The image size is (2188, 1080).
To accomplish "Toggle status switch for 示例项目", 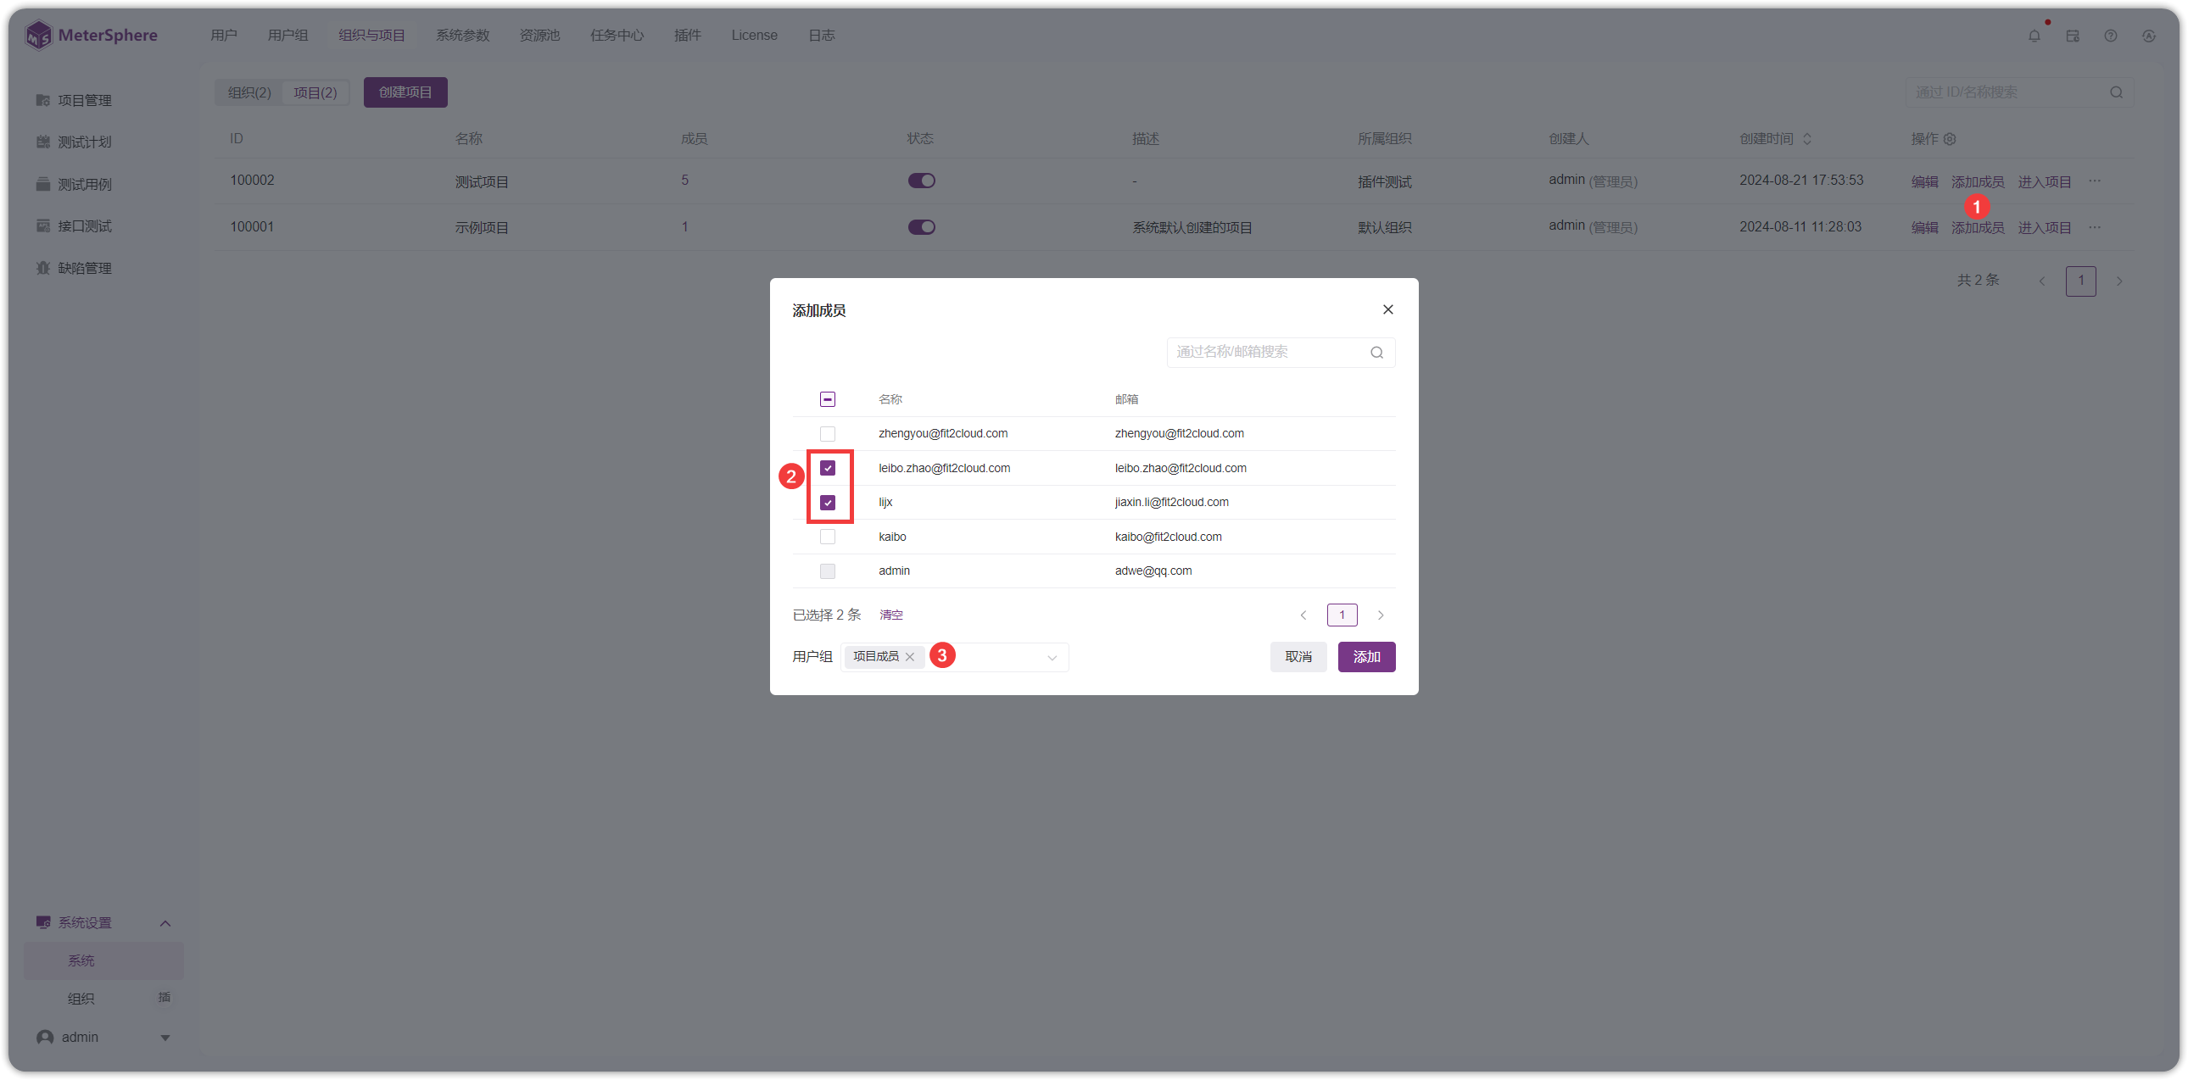I will (x=921, y=227).
